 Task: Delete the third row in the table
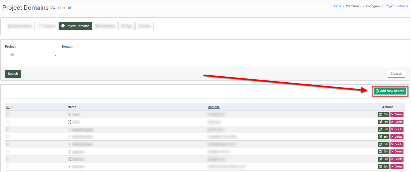(397, 129)
